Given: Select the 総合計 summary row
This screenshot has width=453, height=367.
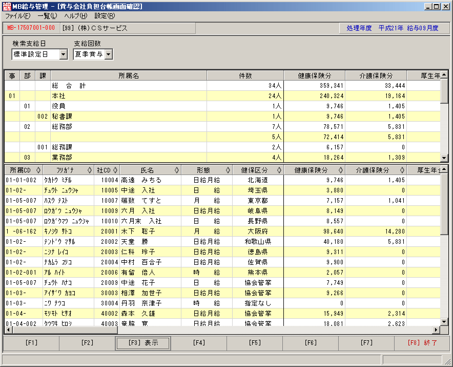Looking at the screenshot, I should 222,86.
